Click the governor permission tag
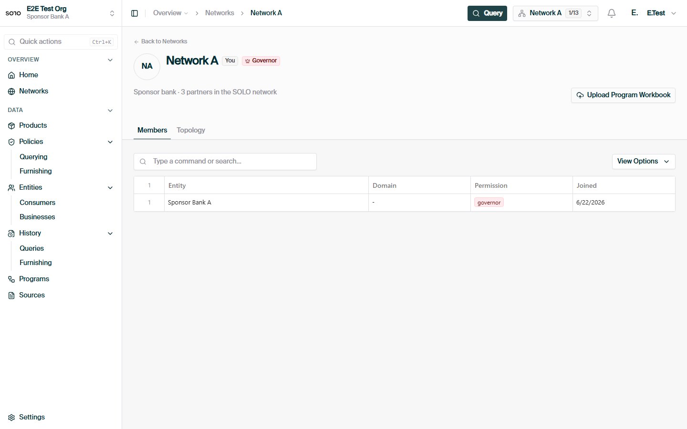The height and width of the screenshot is (429, 687). [489, 203]
